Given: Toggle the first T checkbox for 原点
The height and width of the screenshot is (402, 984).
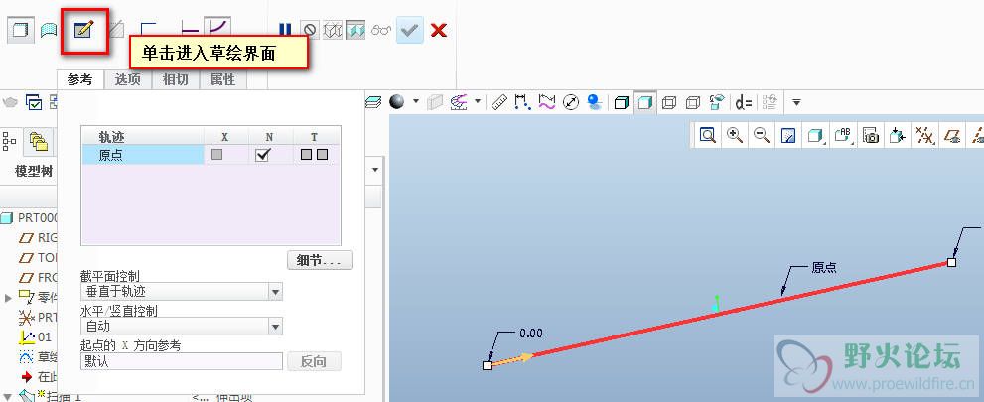Looking at the screenshot, I should tap(306, 154).
